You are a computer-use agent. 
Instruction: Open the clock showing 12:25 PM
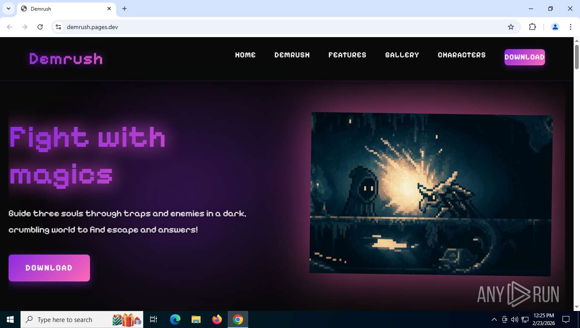[x=543, y=319]
